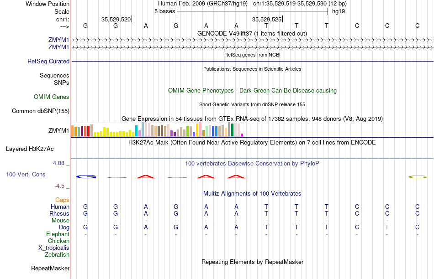Click the magenta GTEx expression bar
This screenshot has width=434, height=279.
click(x=242, y=135)
